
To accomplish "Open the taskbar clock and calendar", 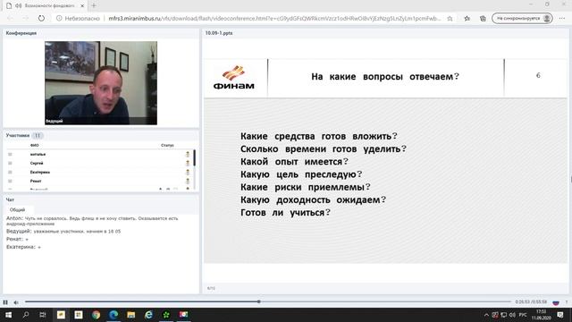I will pyautogui.click(x=541, y=315).
